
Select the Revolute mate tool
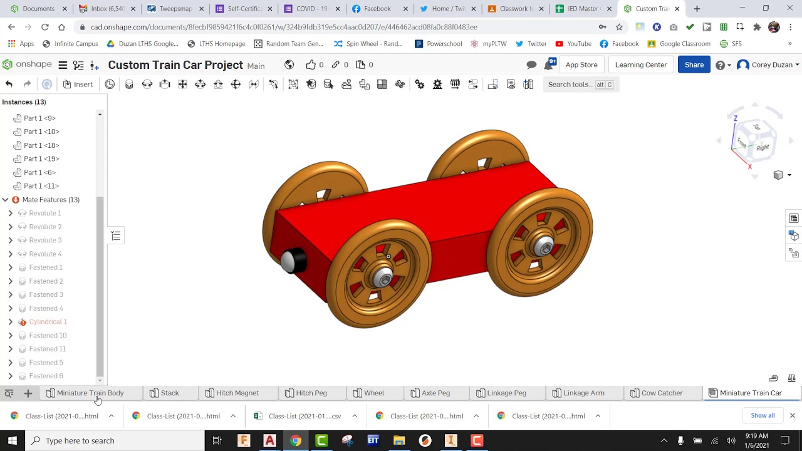(x=147, y=84)
